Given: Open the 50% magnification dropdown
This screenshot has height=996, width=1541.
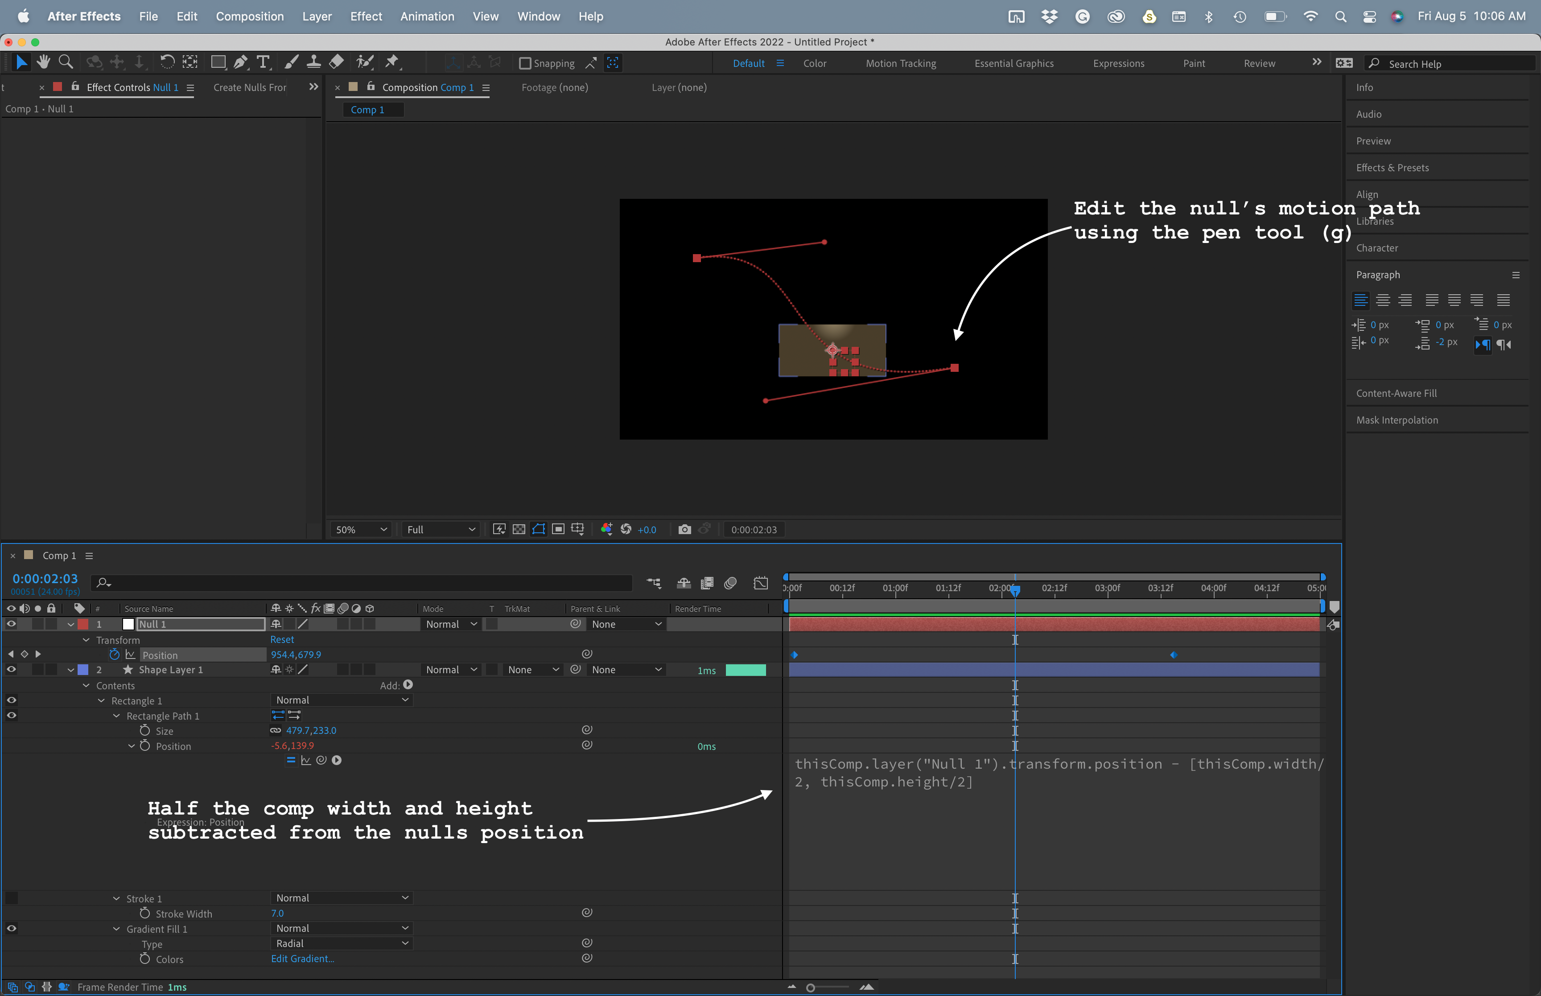Looking at the screenshot, I should pyautogui.click(x=361, y=530).
